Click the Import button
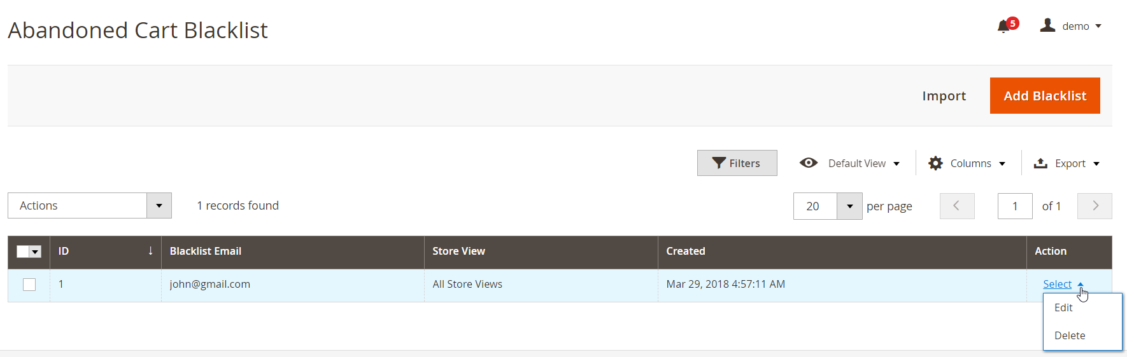Image resolution: width=1127 pixels, height=357 pixels. tap(944, 96)
